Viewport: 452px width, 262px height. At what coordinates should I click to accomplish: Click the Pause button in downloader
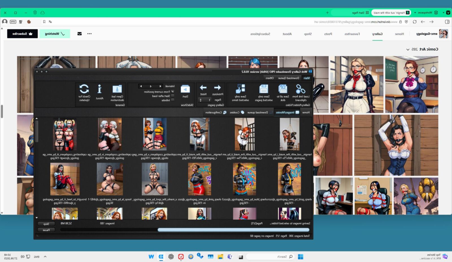[46, 230]
